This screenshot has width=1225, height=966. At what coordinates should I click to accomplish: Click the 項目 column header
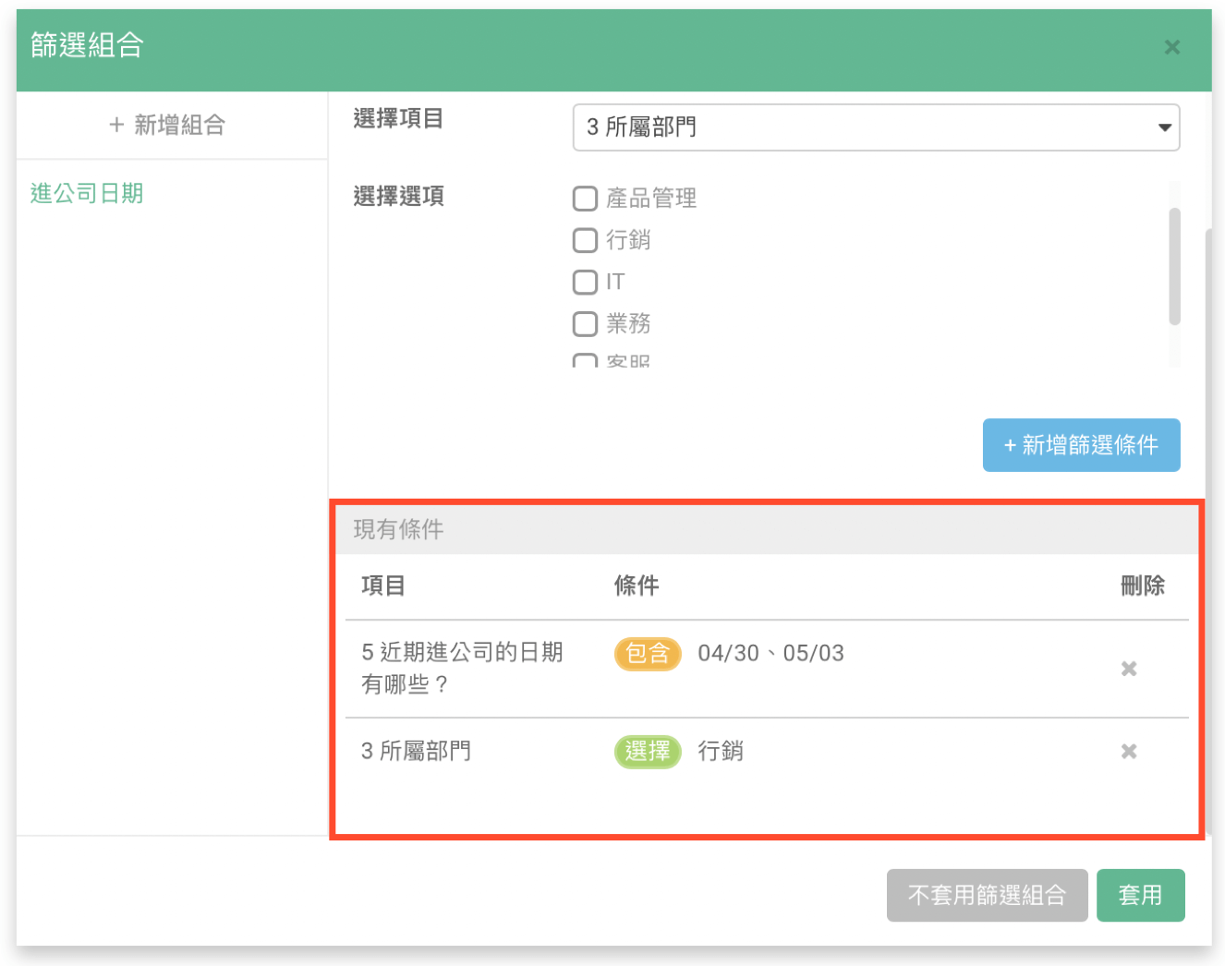point(383,586)
